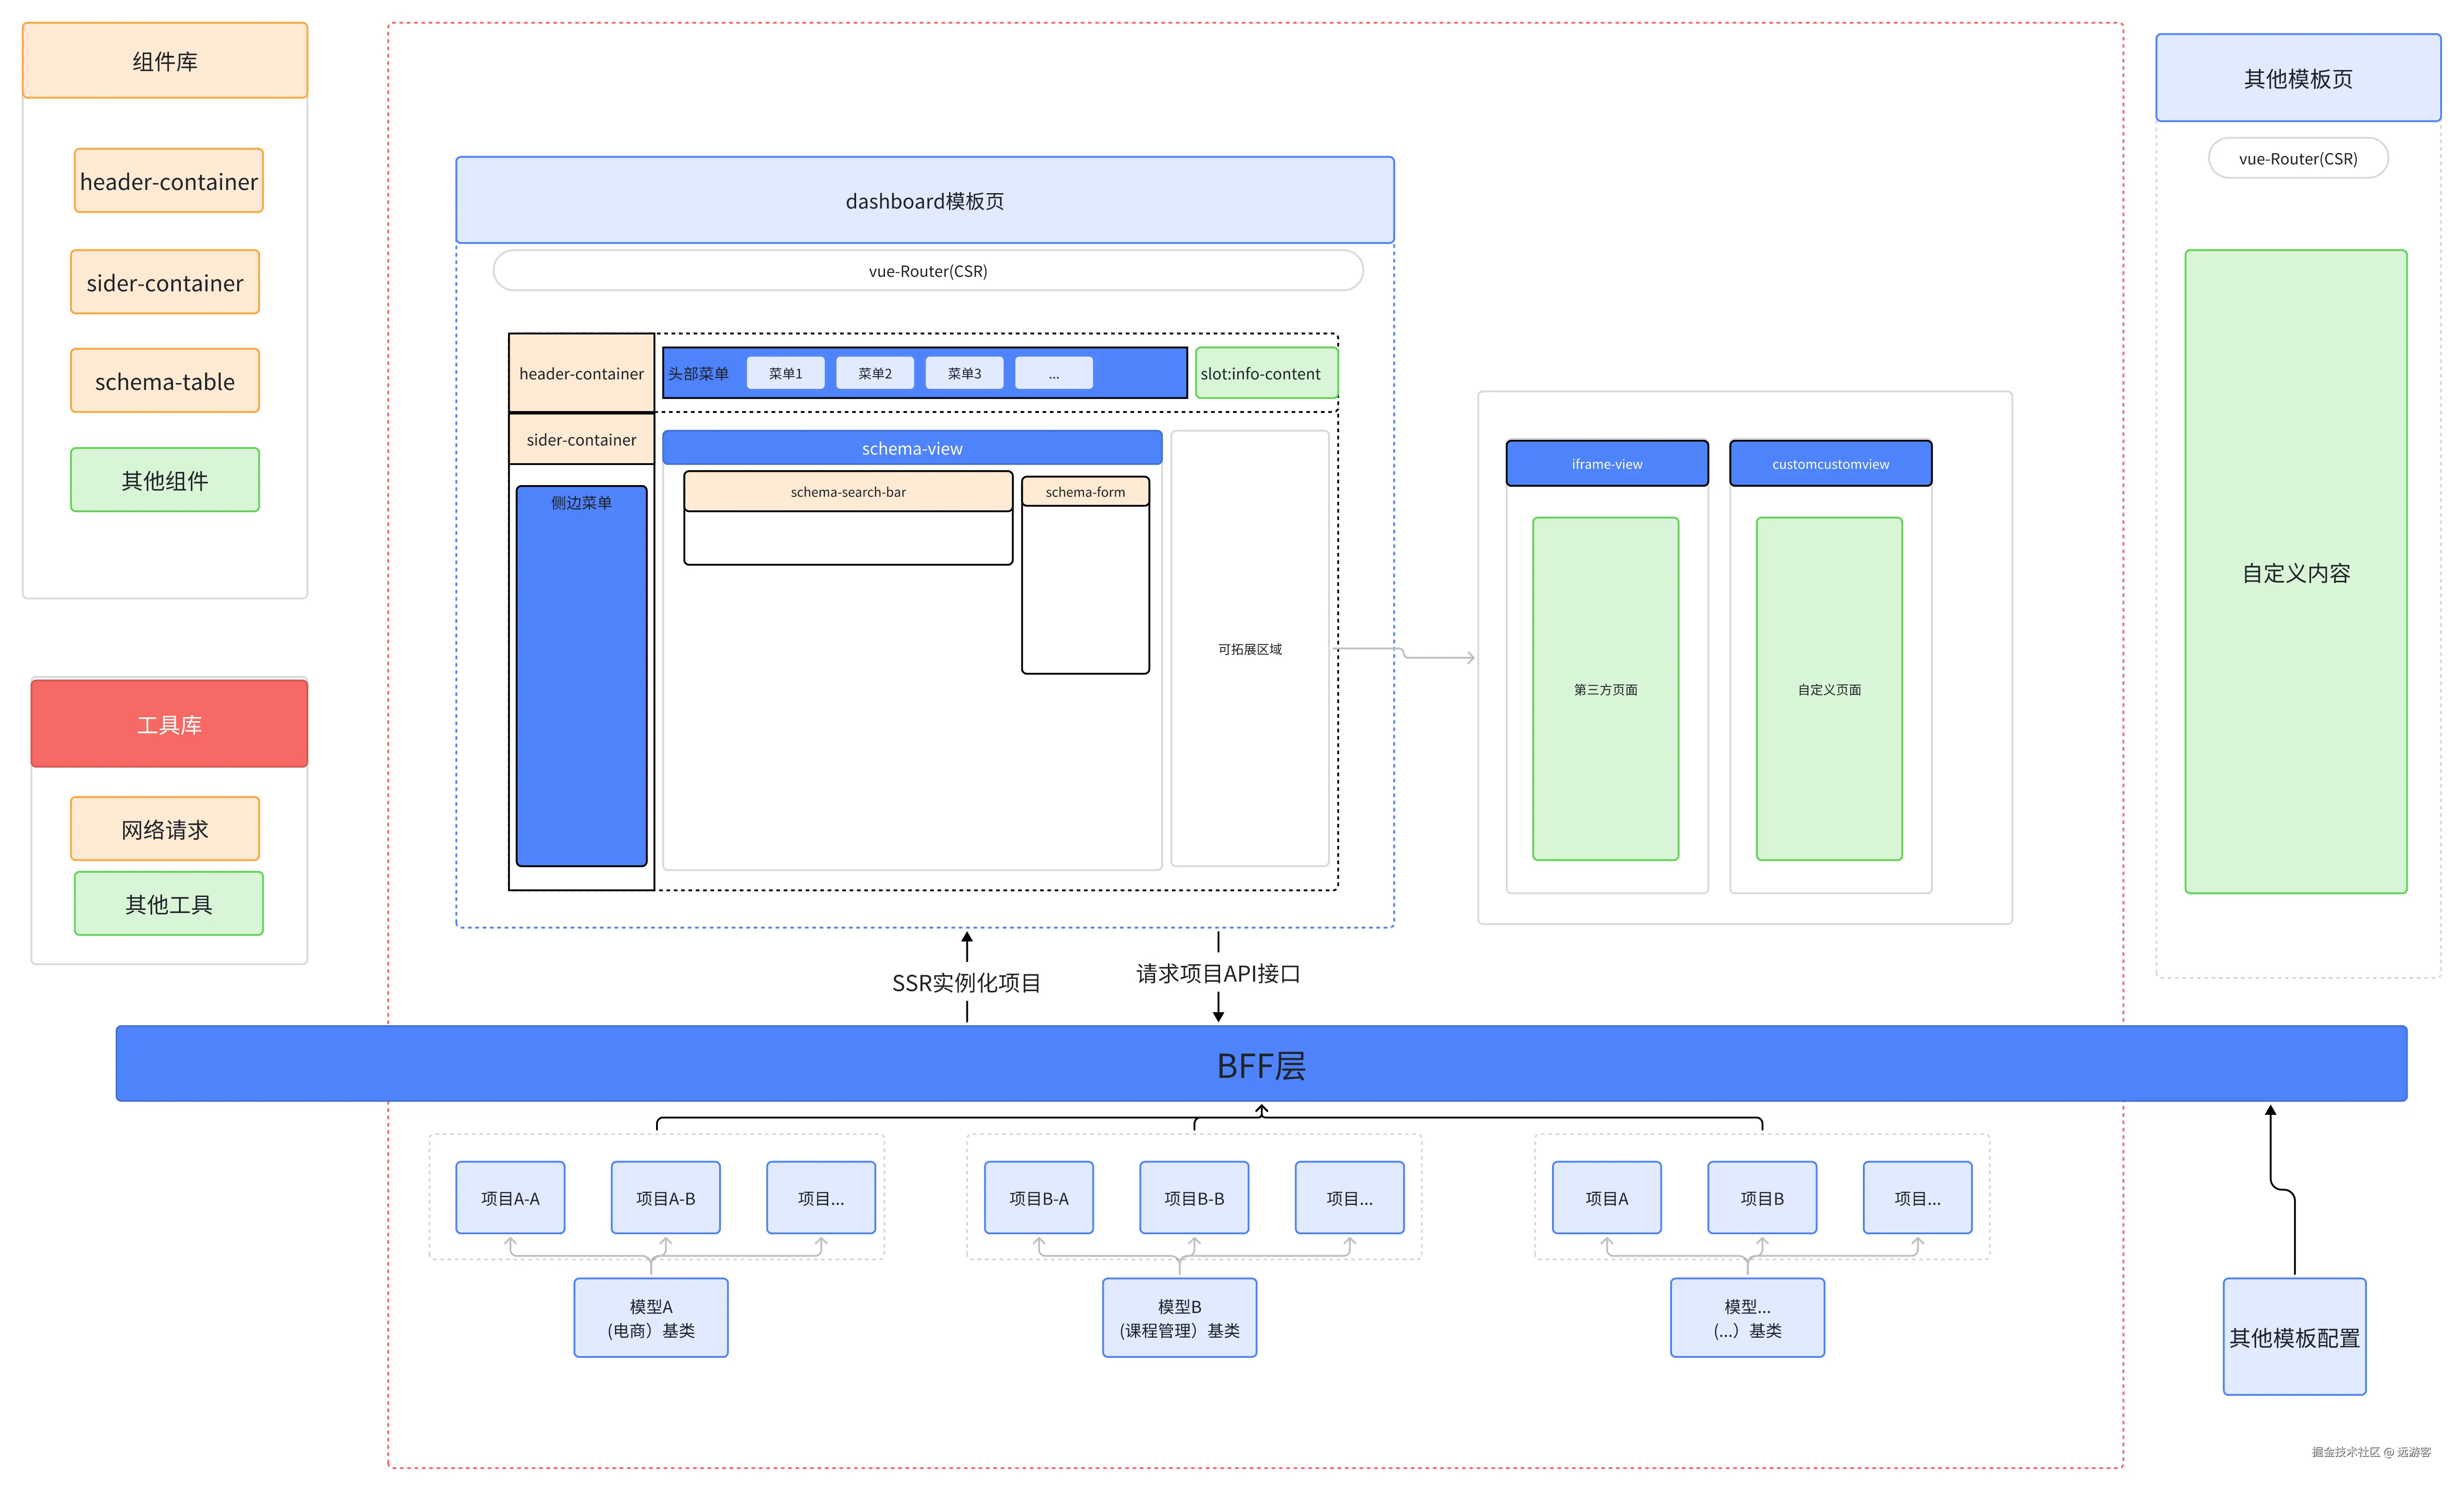This screenshot has width=2464, height=1491.
Task: Click the schema-form box
Action: (x=1085, y=492)
